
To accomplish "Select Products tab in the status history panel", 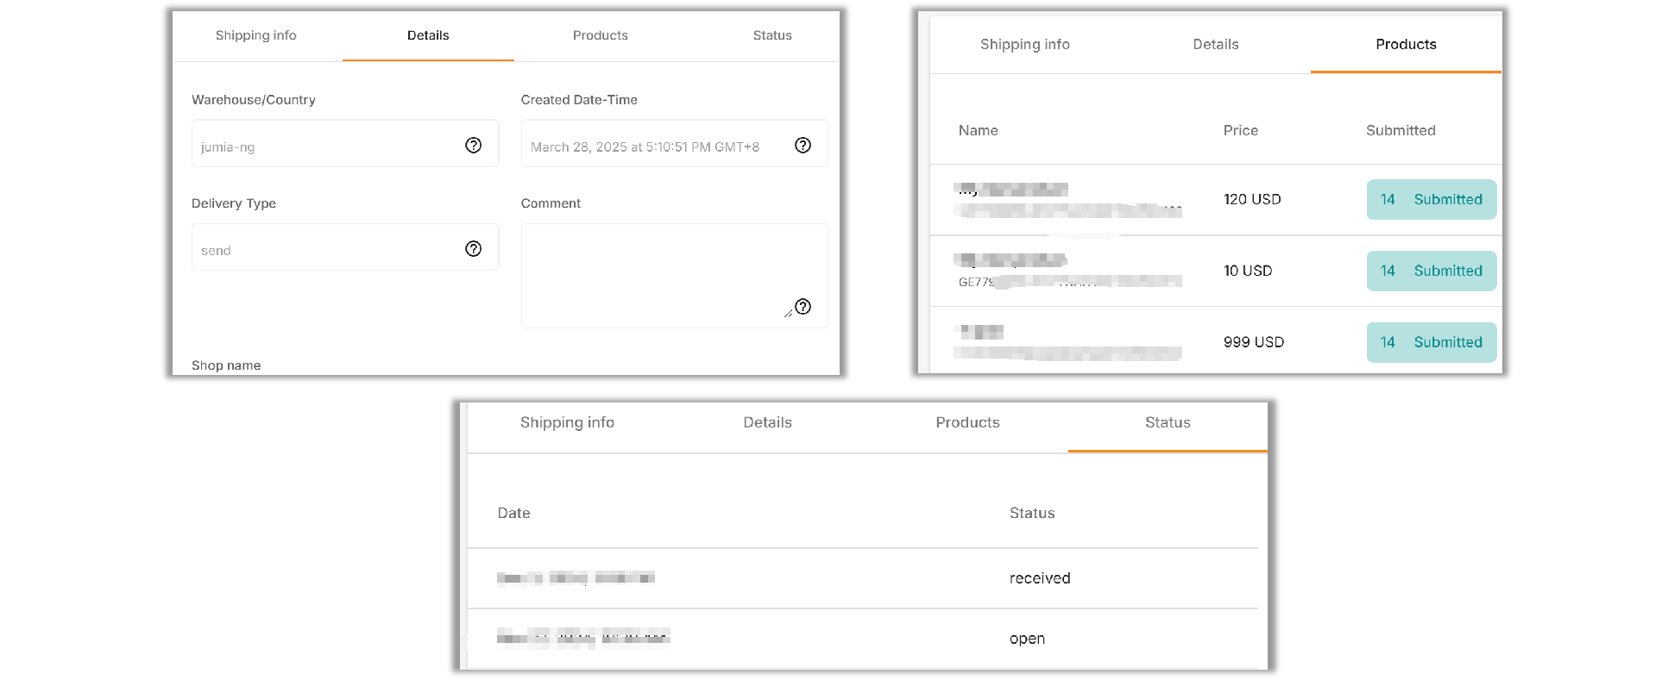I will [967, 422].
